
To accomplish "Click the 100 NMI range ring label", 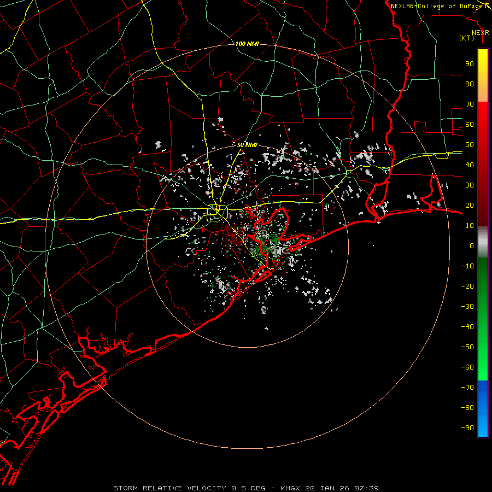I will pos(247,44).
